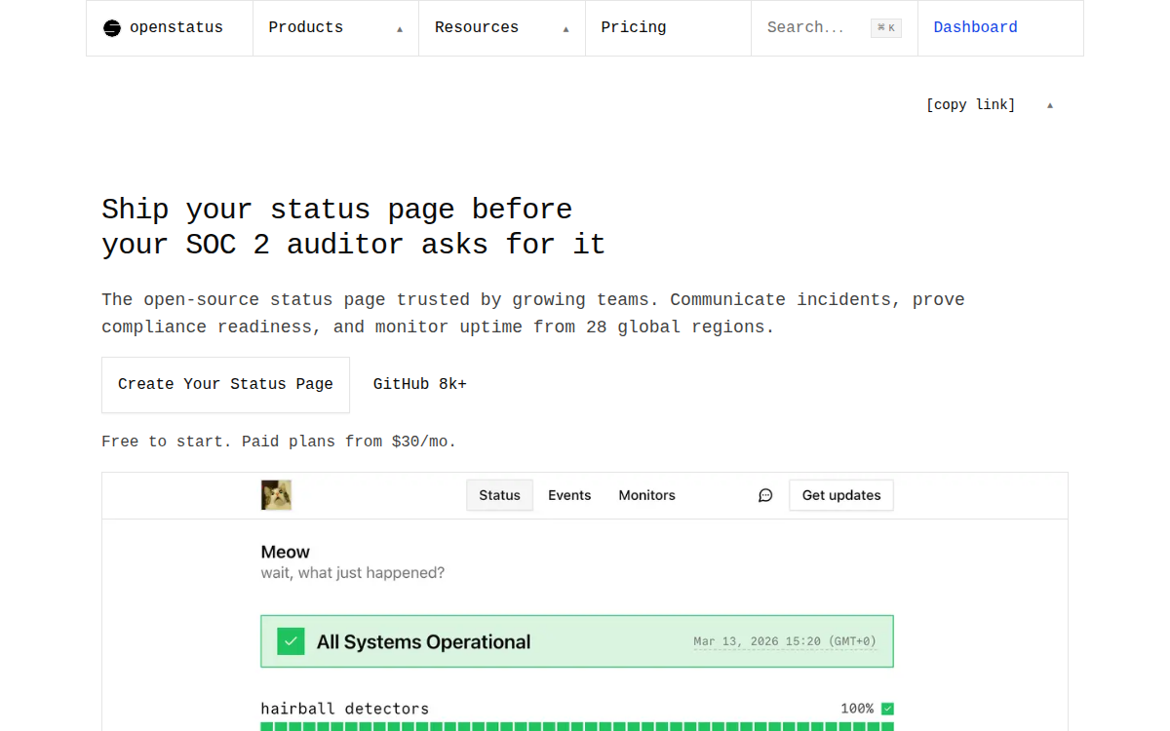1170x731 pixels.
Task: Open the Products menu
Action: (335, 28)
